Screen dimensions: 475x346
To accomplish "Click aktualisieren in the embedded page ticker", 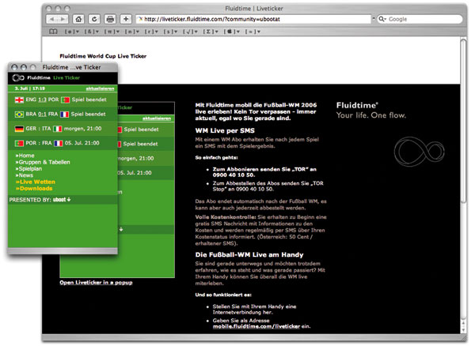I will point(157,118).
